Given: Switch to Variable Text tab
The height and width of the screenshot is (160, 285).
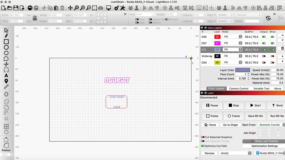Looking at the screenshot, I should [261, 88].
